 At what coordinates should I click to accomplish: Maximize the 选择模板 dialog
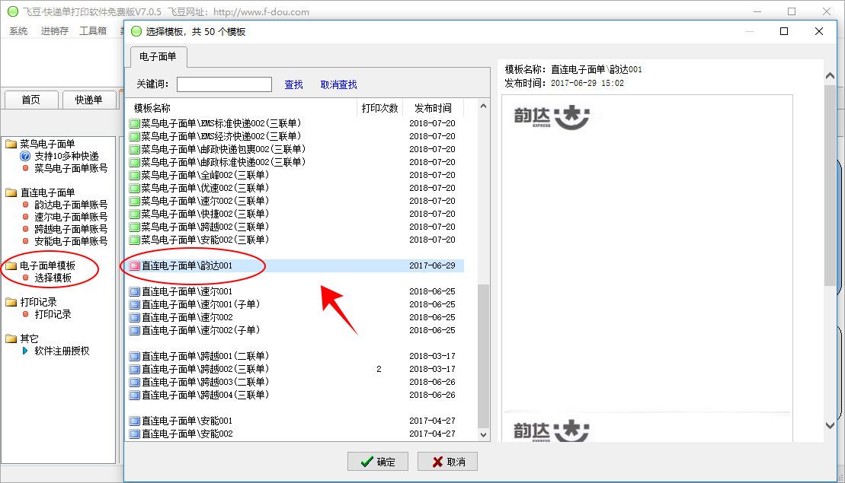[784, 31]
